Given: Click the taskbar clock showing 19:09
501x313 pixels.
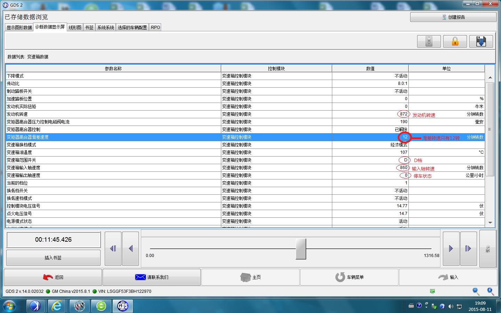Looking at the screenshot, I should pyautogui.click(x=480, y=306).
